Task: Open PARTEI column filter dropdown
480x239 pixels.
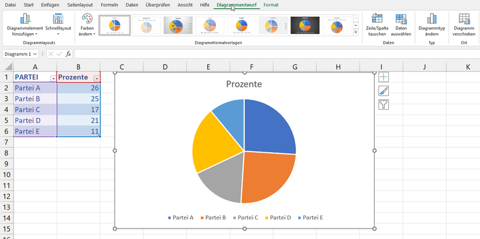Action: (54, 79)
